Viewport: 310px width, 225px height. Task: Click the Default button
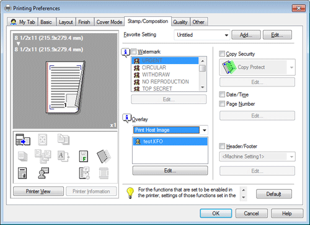pyautogui.click(x=274, y=194)
